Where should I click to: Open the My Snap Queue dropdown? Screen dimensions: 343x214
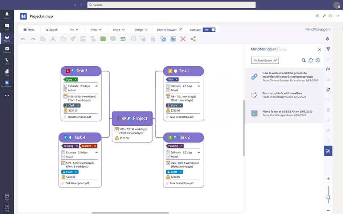click(x=265, y=60)
